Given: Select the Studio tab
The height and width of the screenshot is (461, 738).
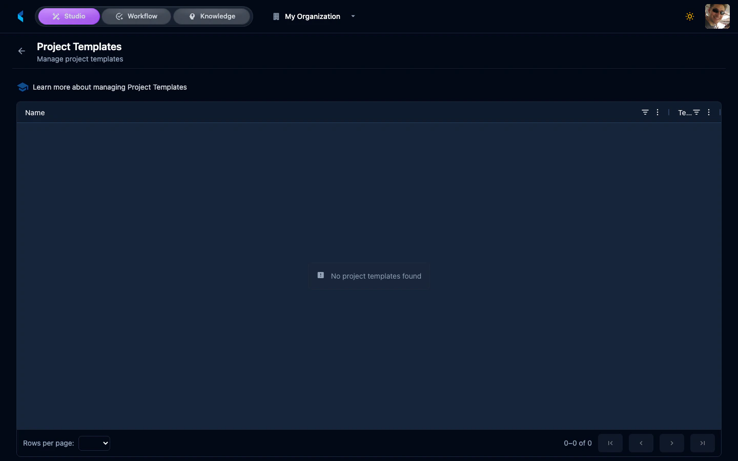Looking at the screenshot, I should pos(69,16).
